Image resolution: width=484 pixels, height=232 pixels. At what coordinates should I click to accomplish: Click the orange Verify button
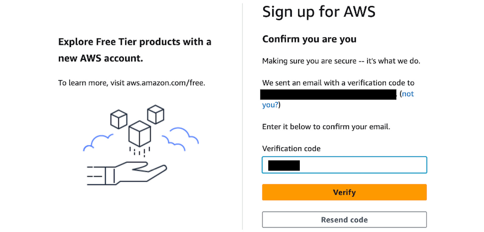coord(344,192)
